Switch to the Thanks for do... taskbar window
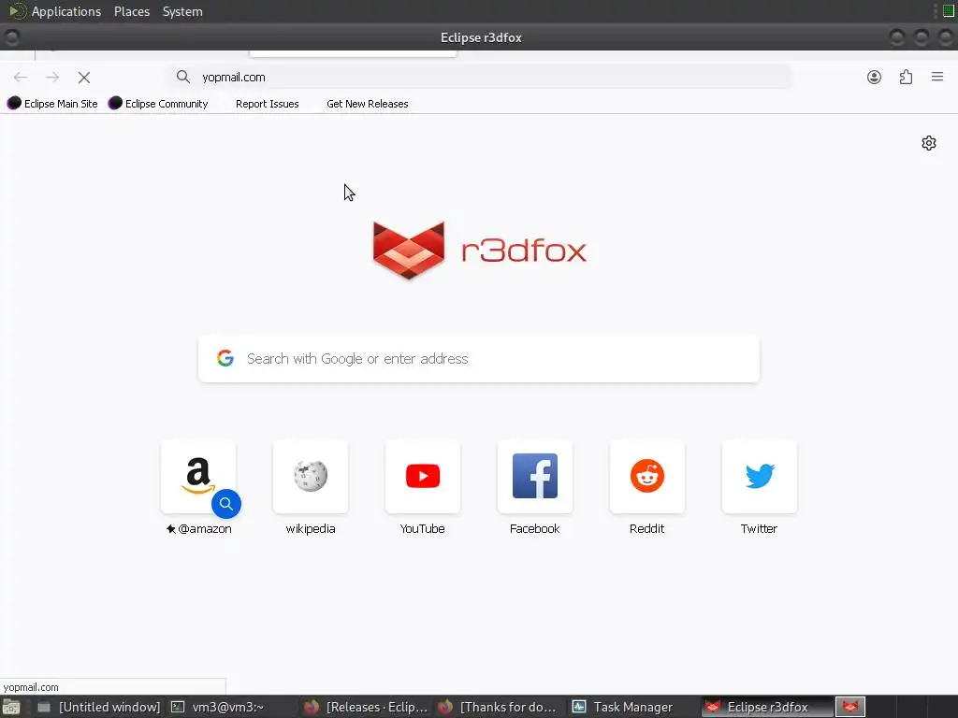This screenshot has width=958, height=718. (500, 707)
